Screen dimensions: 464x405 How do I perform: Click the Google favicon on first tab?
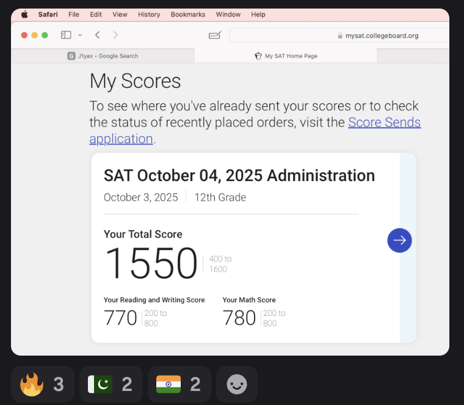71,56
